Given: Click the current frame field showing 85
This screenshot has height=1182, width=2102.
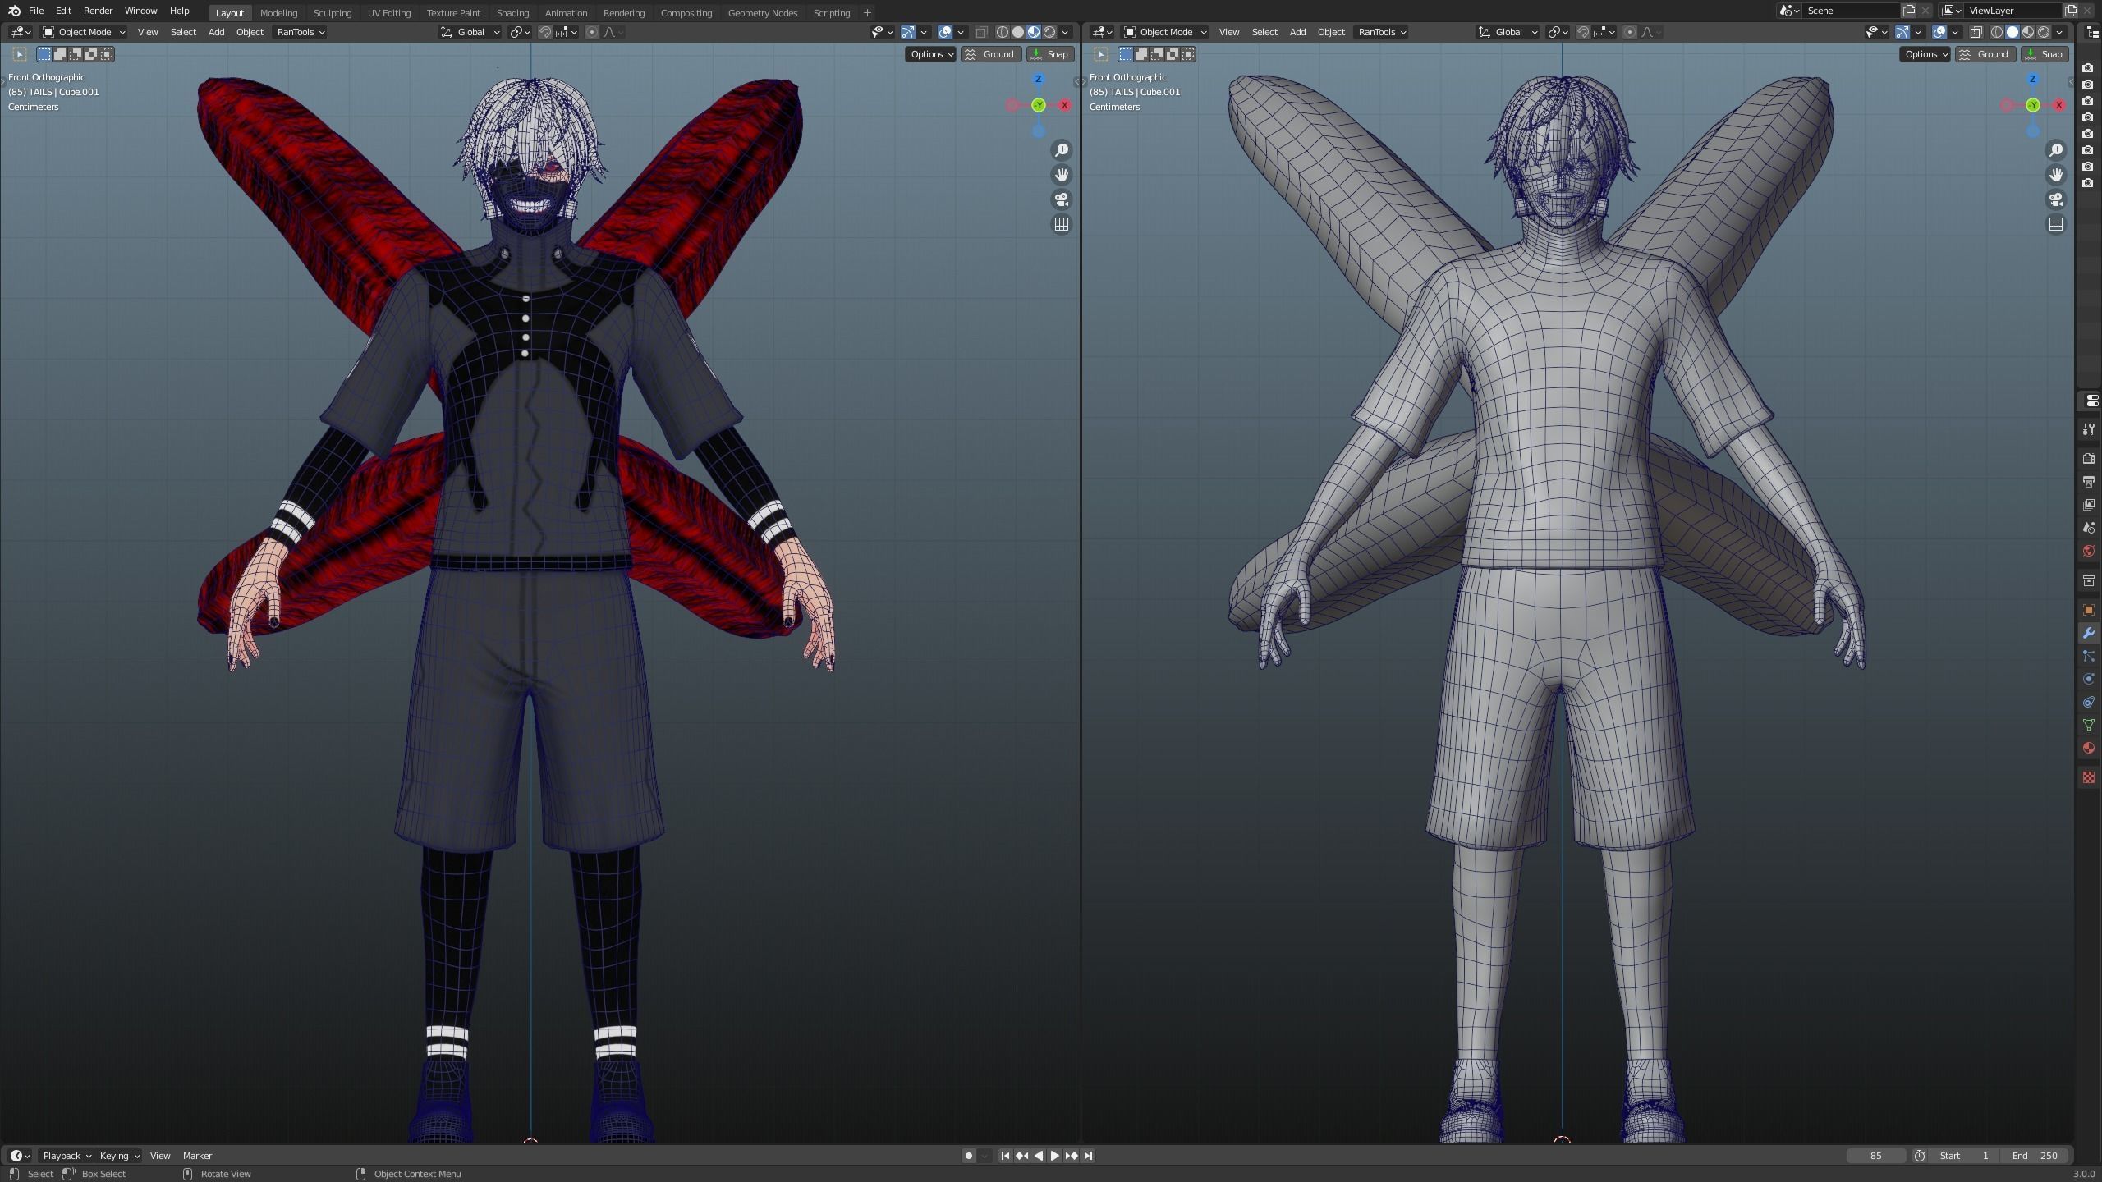Looking at the screenshot, I should tap(1875, 1156).
